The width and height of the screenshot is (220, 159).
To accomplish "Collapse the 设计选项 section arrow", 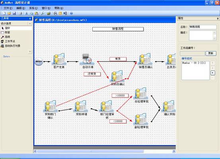I will tap(30, 24).
